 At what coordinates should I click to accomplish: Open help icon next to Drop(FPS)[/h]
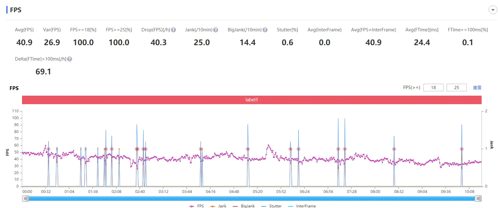pyautogui.click(x=173, y=30)
